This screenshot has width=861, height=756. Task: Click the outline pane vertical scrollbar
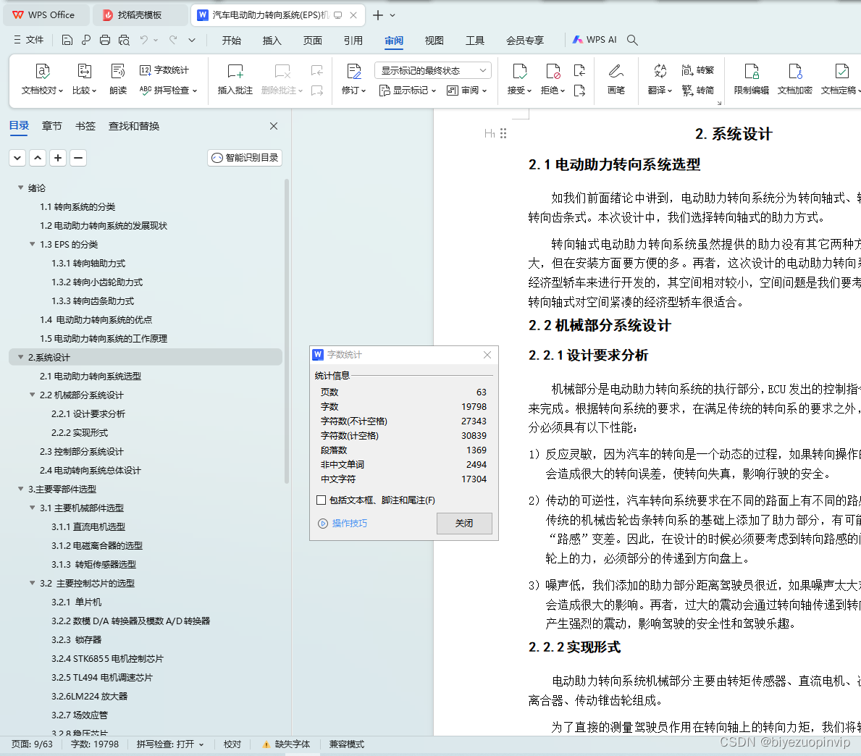coord(287,331)
